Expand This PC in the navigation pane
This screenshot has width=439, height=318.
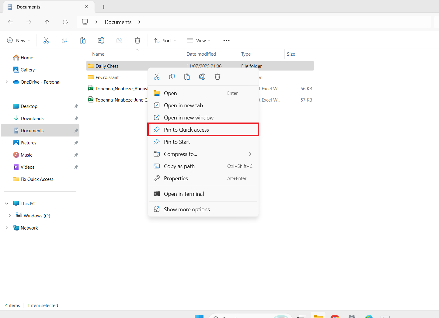point(7,203)
